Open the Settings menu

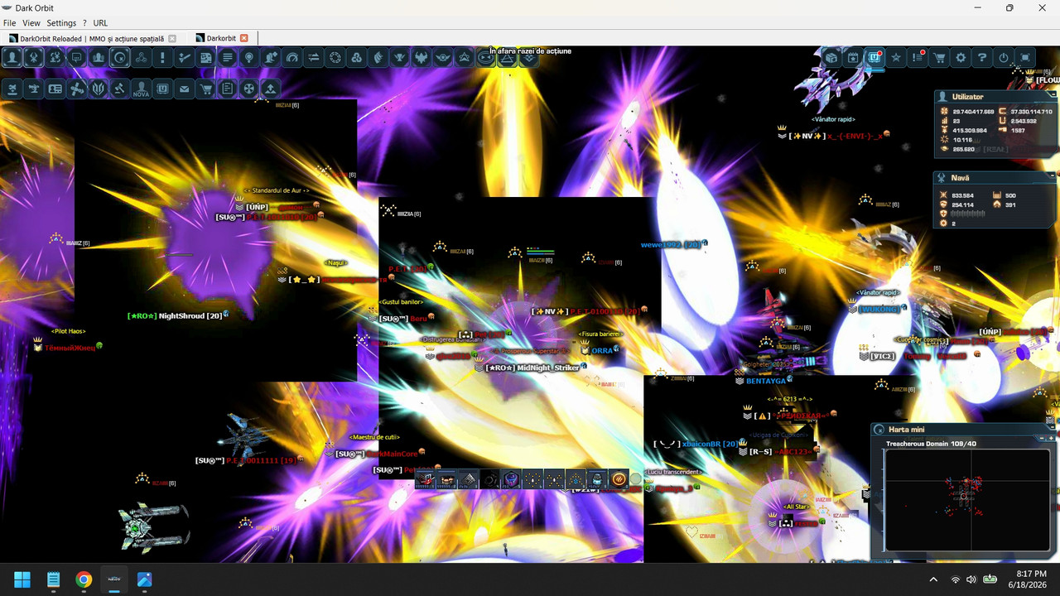(x=61, y=23)
